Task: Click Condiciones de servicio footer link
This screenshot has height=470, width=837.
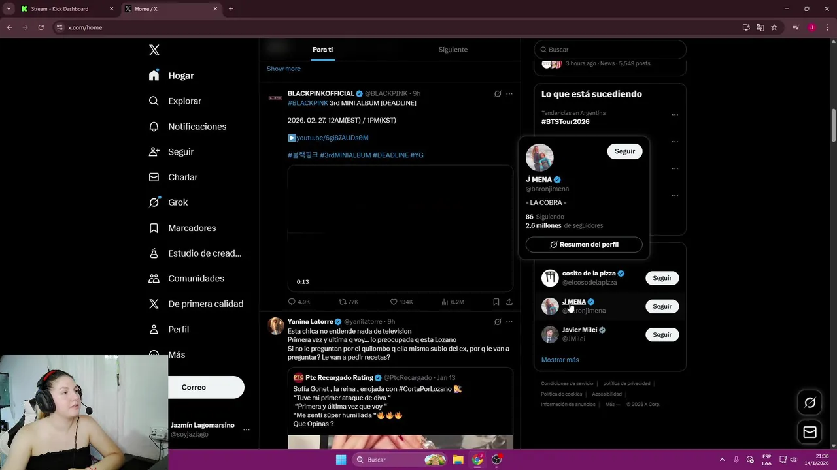Action: click(x=567, y=384)
